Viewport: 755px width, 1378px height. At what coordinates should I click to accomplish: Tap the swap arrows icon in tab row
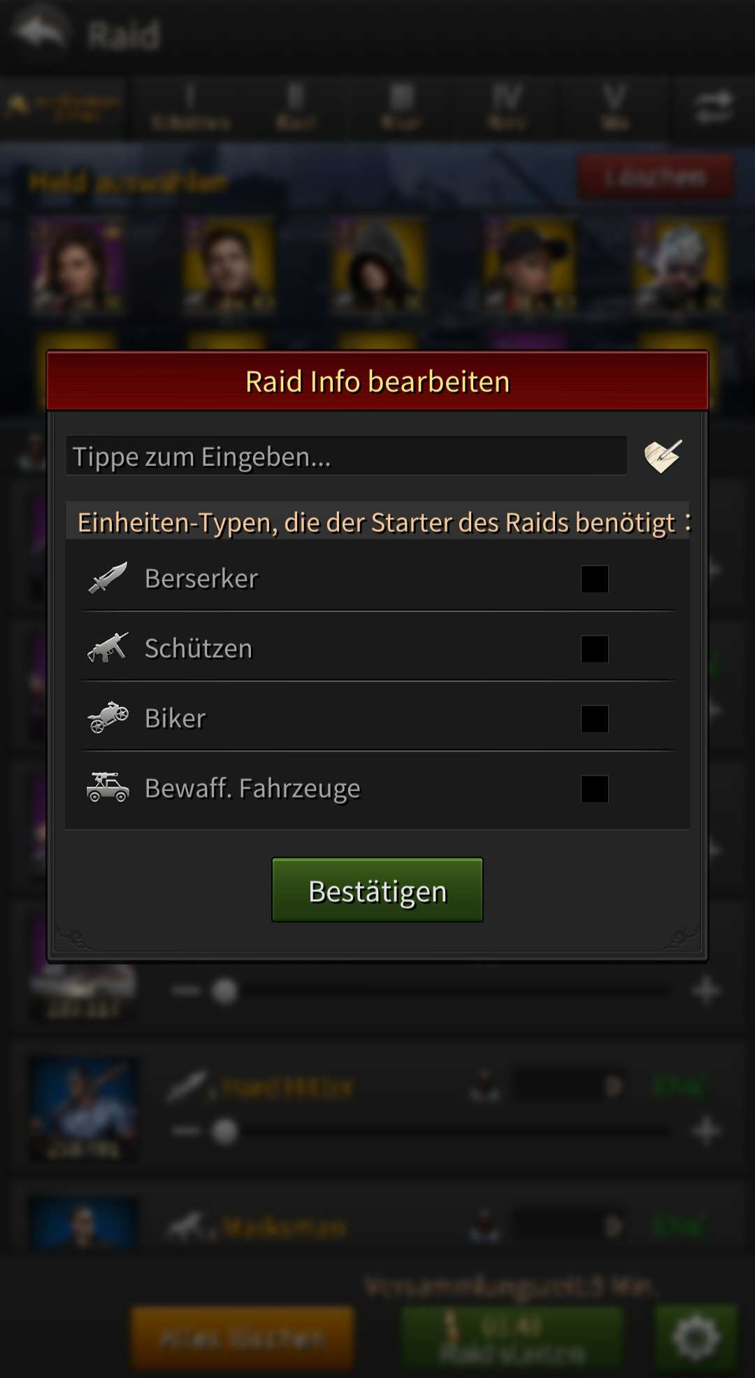click(714, 107)
